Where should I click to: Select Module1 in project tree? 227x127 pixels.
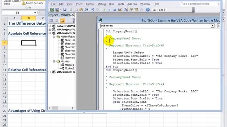pos(67,65)
